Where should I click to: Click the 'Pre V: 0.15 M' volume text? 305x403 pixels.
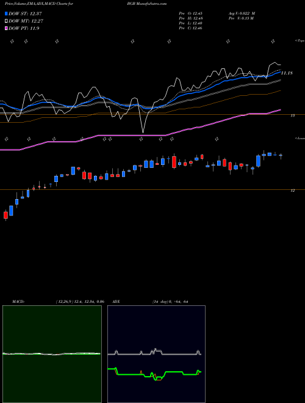tap(242, 18)
